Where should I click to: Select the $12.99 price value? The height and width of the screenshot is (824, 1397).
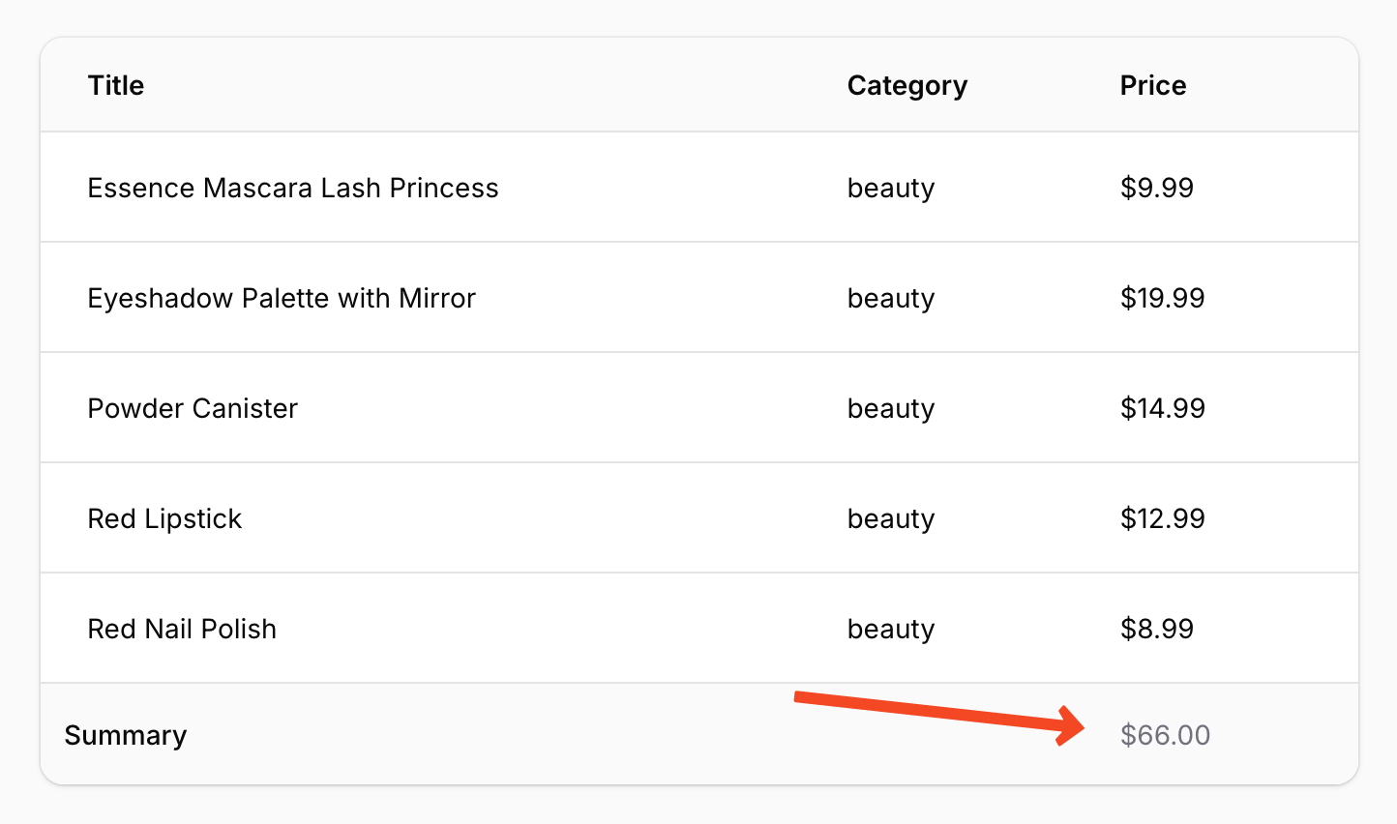click(1162, 518)
